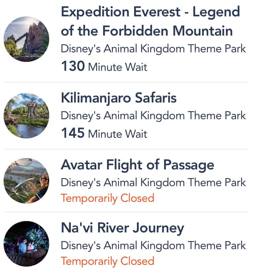Click the 130 wait time number

[x=73, y=66]
